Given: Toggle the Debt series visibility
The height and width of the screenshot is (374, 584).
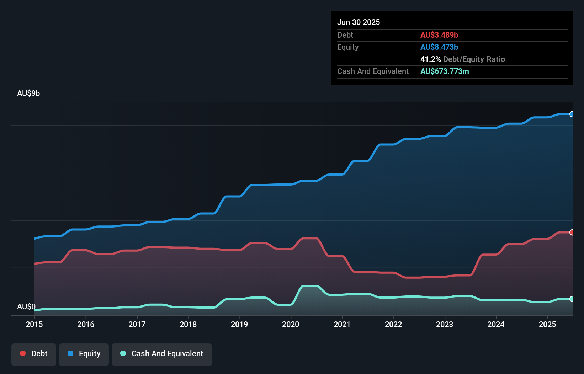Looking at the screenshot, I should 34,354.
